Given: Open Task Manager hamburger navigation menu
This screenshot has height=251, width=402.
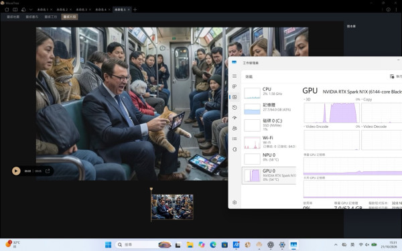Looking at the screenshot, I should 234,76.
